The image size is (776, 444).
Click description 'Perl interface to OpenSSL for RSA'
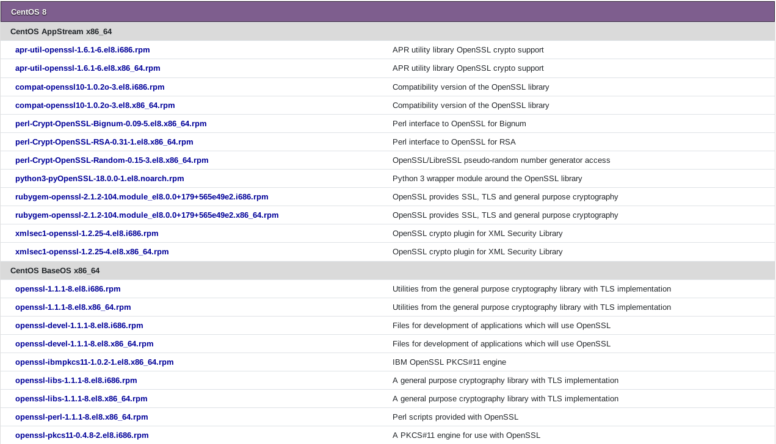click(x=454, y=142)
